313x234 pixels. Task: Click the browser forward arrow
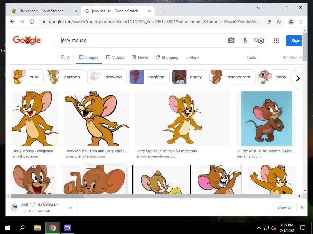[22, 22]
